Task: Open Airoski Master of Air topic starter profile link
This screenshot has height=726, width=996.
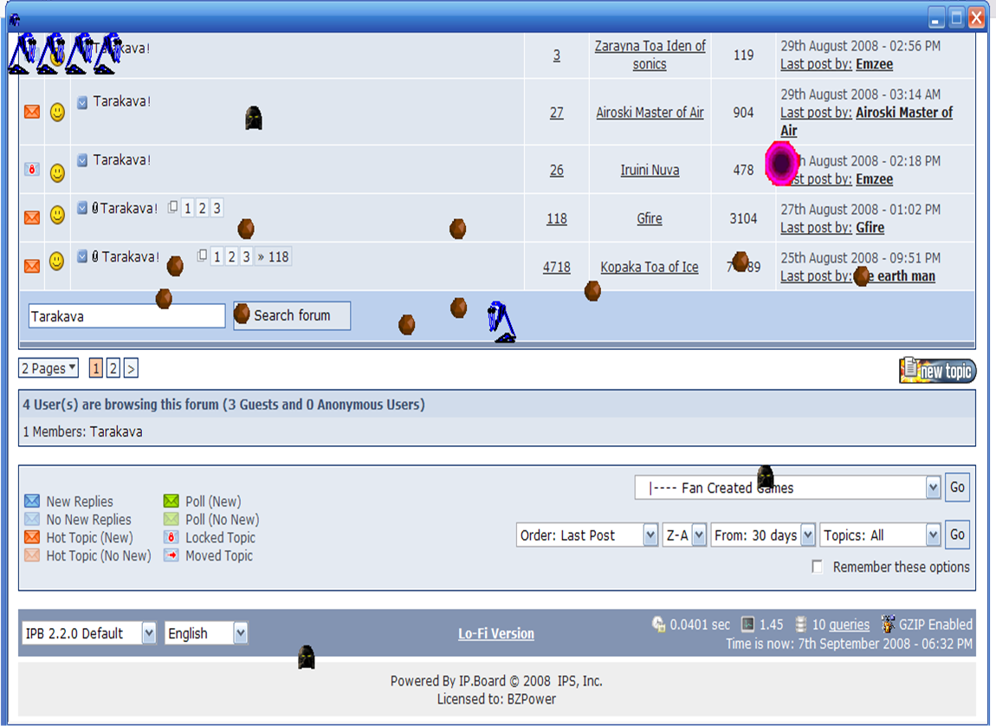Action: coord(650,113)
